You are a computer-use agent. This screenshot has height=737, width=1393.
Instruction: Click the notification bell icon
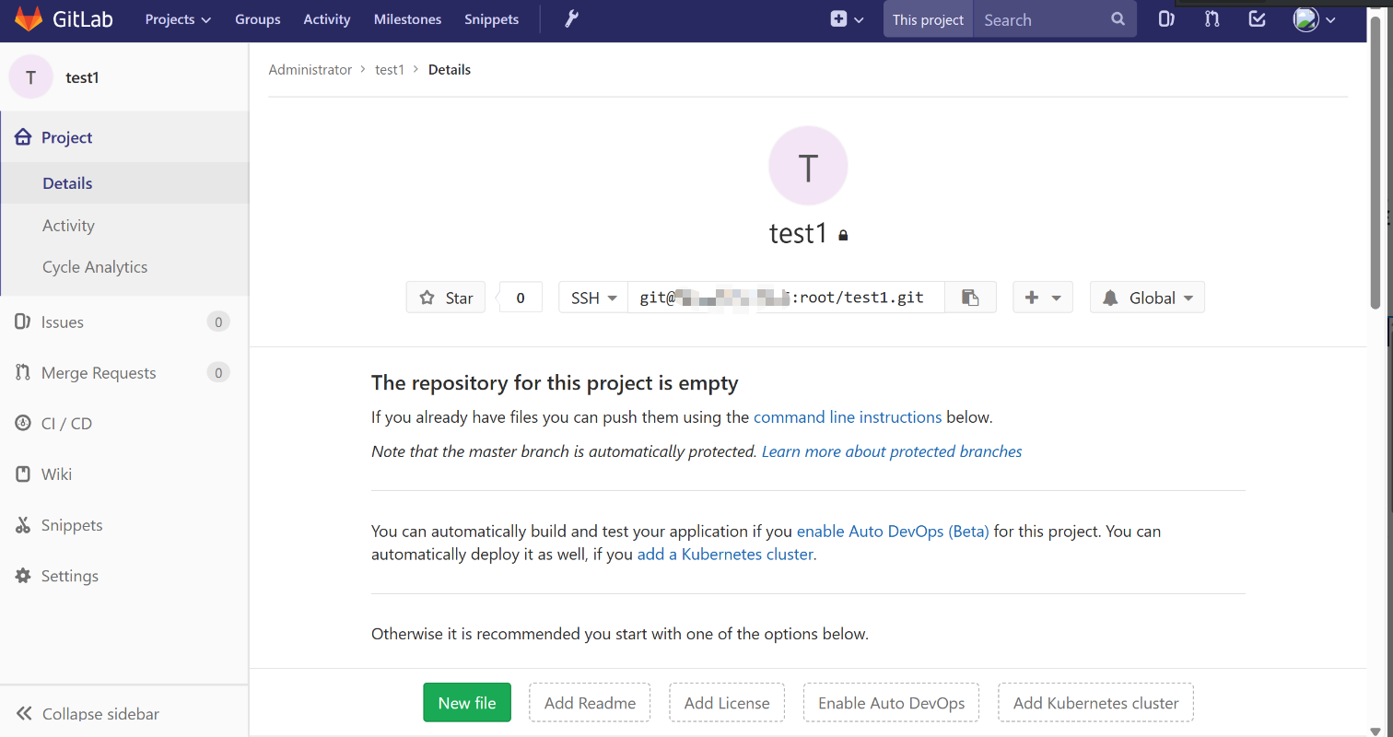click(x=1110, y=298)
